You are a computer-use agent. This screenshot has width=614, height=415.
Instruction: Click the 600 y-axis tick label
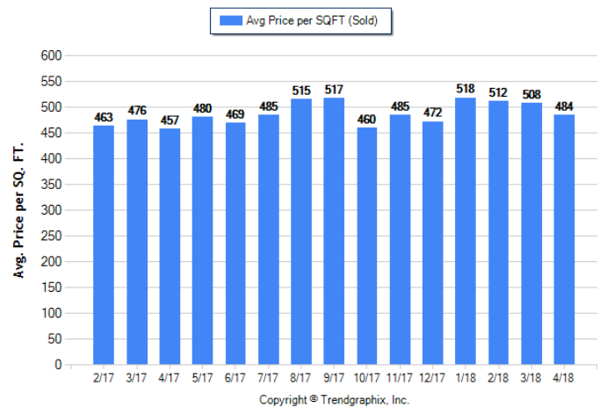[51, 55]
